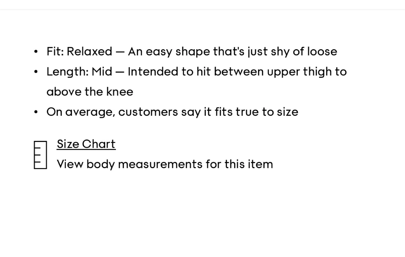Open the Size Chart link

point(86,144)
